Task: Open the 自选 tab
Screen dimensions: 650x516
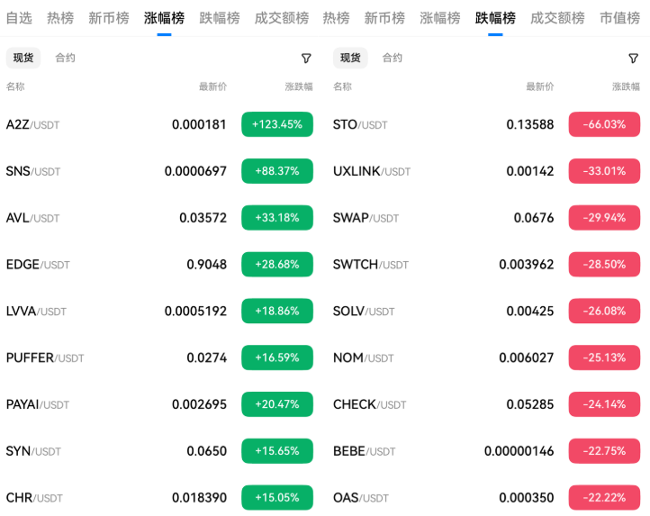Action: click(19, 18)
